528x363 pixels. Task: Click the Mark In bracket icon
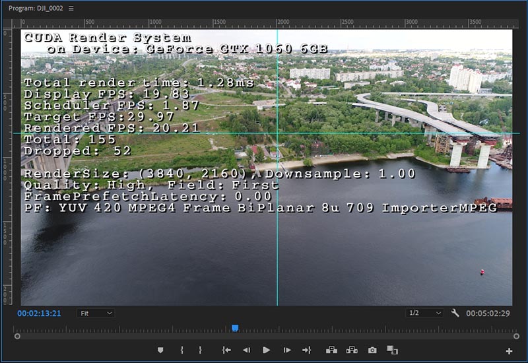[181, 350]
